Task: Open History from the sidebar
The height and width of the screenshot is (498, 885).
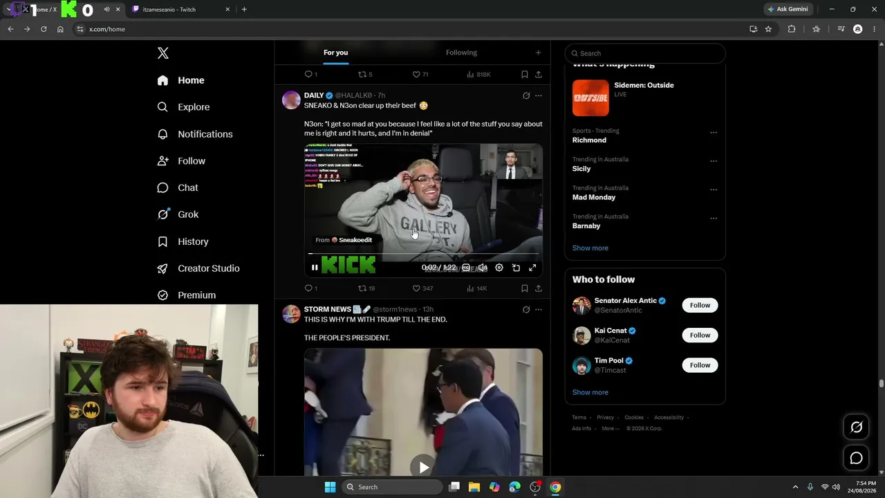Action: (183, 241)
